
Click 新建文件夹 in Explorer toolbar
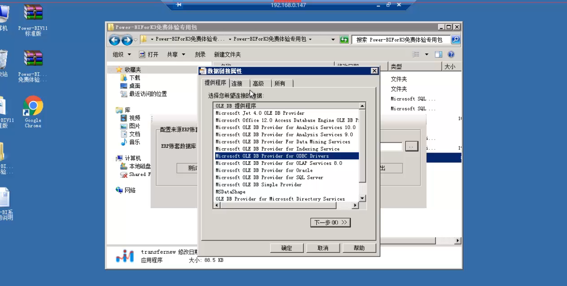(227, 54)
